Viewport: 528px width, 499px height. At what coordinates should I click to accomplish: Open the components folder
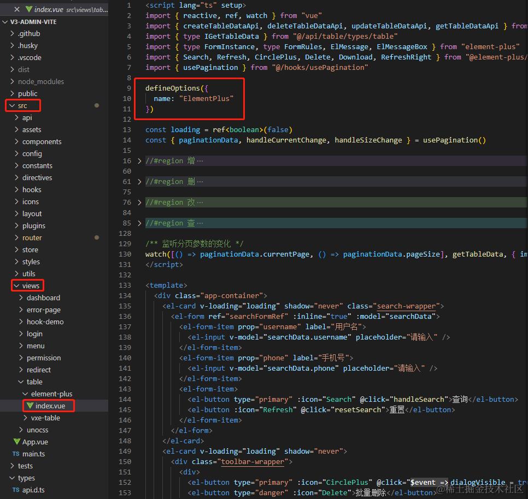point(42,142)
